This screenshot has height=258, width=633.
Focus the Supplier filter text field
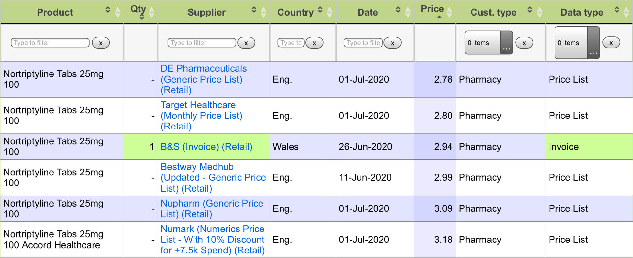[201, 43]
